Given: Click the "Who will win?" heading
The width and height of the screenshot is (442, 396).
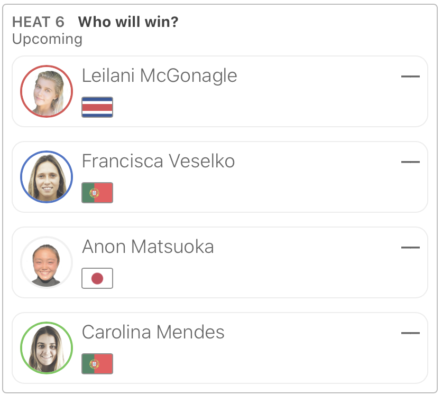Looking at the screenshot, I should point(128,22).
